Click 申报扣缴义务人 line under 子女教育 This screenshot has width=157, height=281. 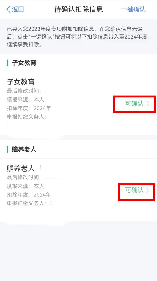(27, 117)
